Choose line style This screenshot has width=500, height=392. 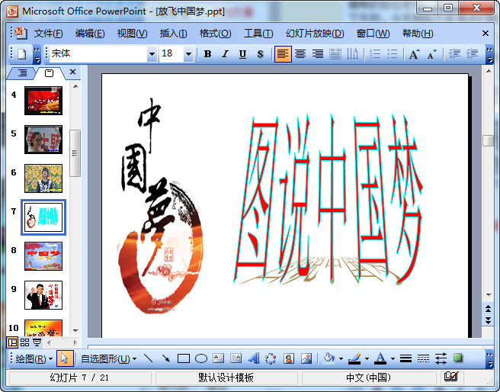pyautogui.click(x=405, y=359)
